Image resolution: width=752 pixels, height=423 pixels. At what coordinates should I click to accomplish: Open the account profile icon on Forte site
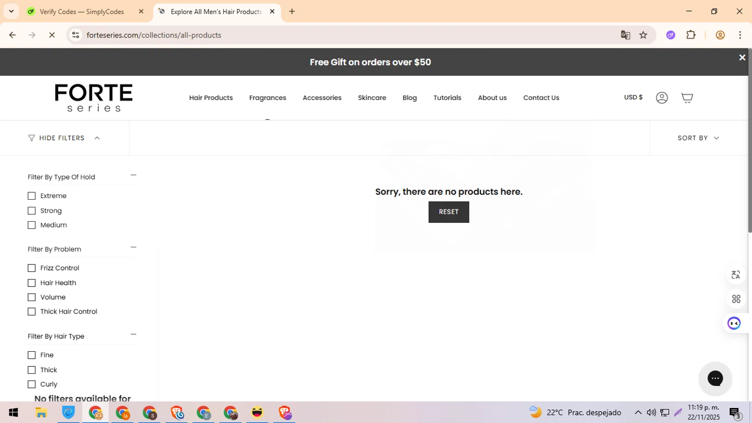click(x=662, y=98)
